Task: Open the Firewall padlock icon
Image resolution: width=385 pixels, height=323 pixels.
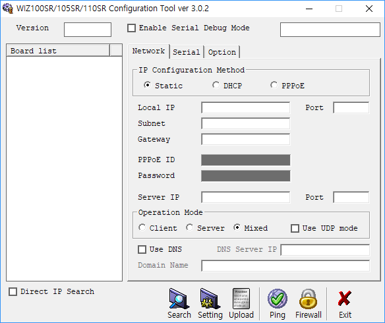Action: [308, 299]
